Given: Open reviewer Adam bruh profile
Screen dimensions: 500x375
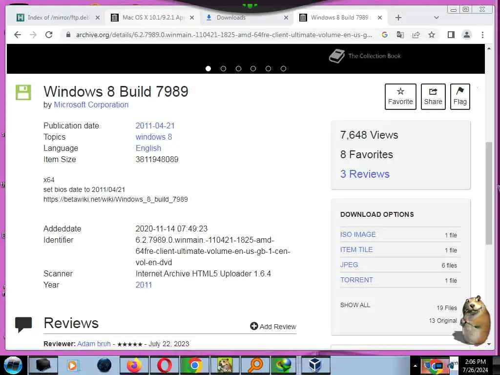Looking at the screenshot, I should pyautogui.click(x=94, y=344).
